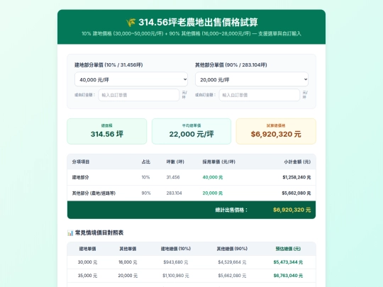
Task: Click the 16,000 元 scenario cell
Action: click(128, 262)
